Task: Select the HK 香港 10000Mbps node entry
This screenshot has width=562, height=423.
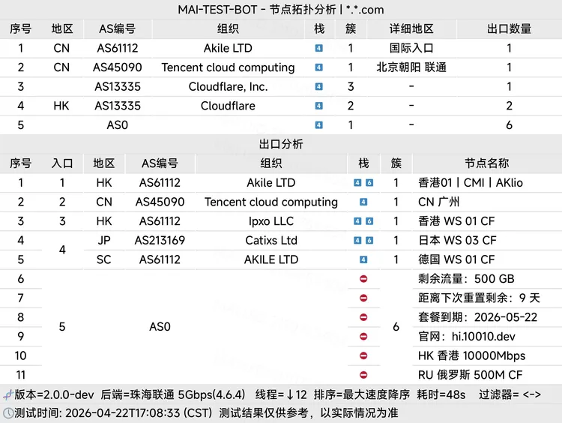Action: [x=471, y=355]
